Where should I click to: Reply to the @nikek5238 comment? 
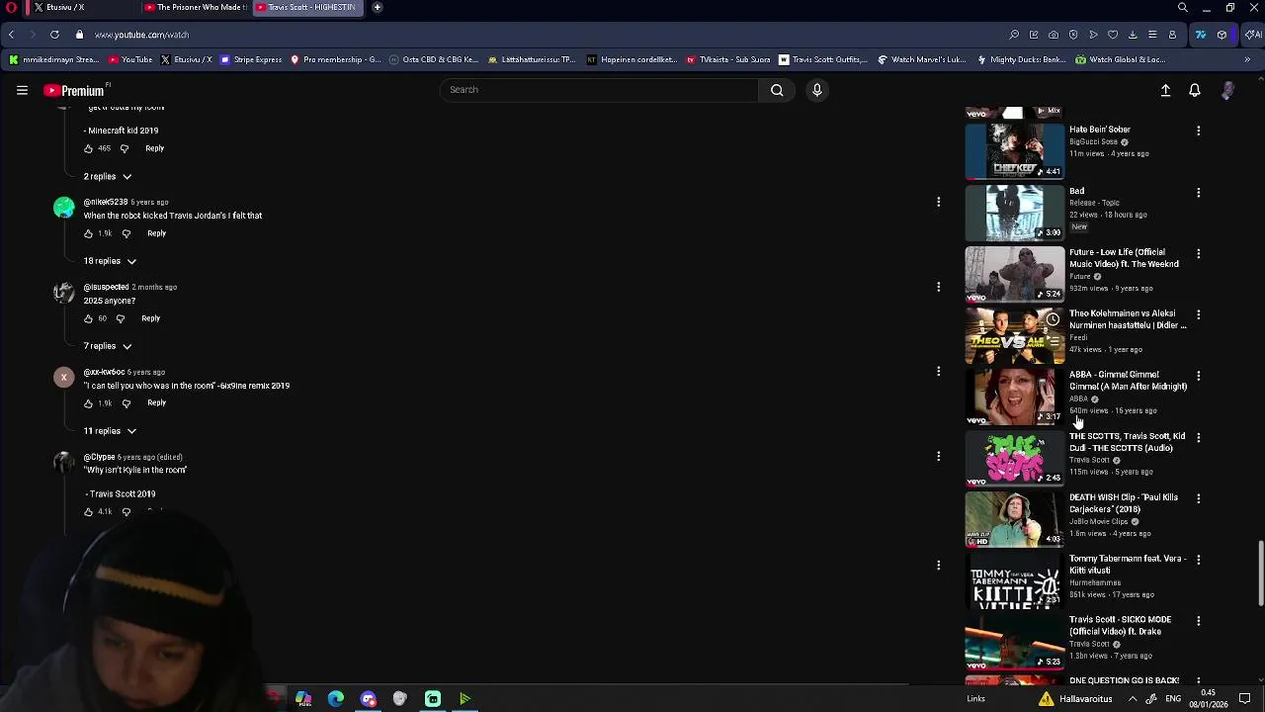[x=157, y=233]
